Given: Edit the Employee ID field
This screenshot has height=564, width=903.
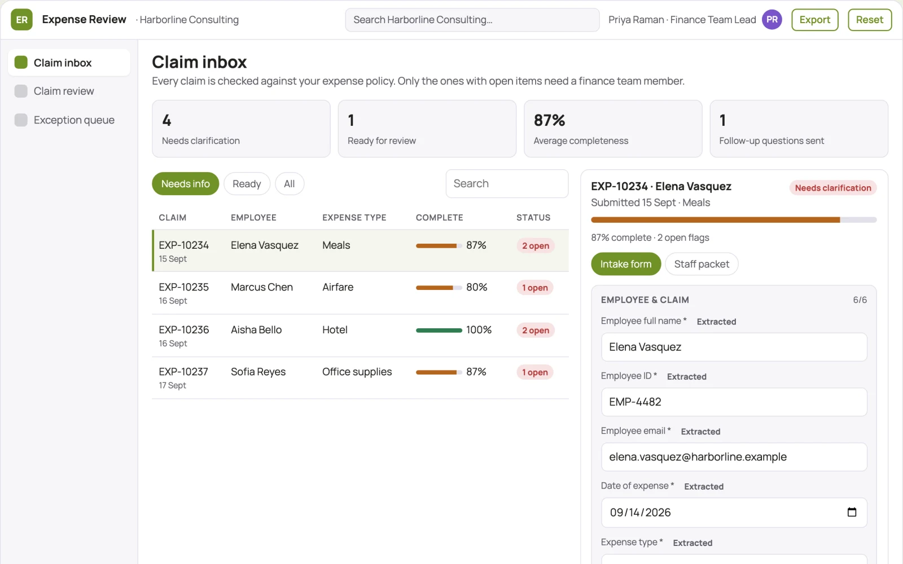Looking at the screenshot, I should [x=734, y=402].
